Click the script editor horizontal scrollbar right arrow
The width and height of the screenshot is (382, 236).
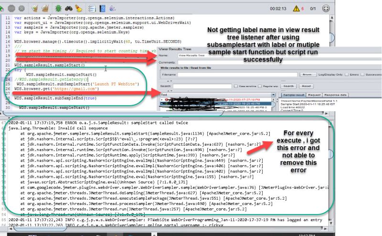(x=326, y=113)
